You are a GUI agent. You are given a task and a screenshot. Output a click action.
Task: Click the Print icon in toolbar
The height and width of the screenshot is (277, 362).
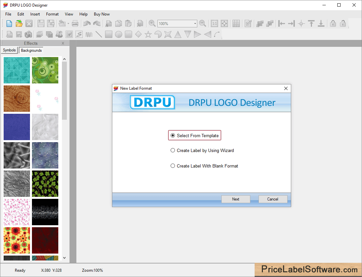75,24
